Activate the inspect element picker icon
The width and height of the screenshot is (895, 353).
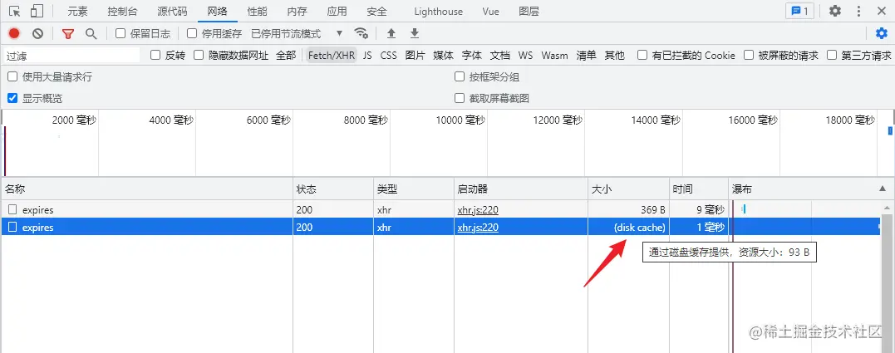(15, 11)
